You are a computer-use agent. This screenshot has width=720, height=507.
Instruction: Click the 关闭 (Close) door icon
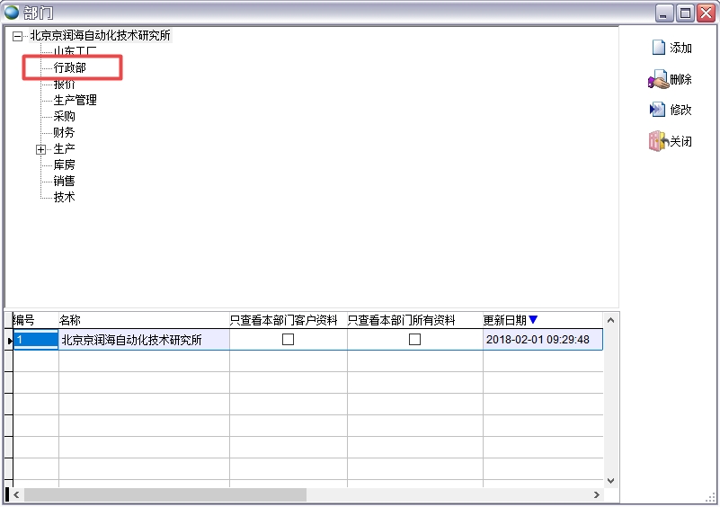657,141
